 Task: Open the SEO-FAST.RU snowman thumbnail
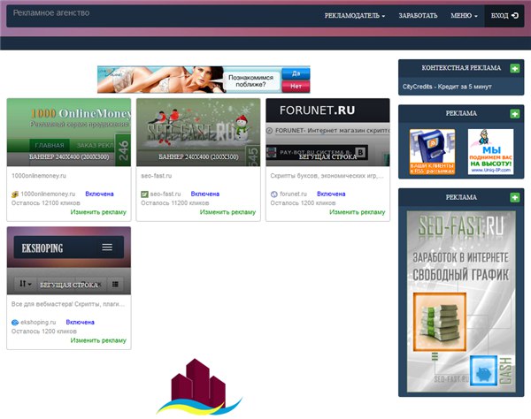click(x=198, y=133)
